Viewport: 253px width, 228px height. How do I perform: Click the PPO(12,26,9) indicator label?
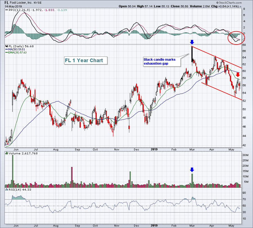pos(19,10)
